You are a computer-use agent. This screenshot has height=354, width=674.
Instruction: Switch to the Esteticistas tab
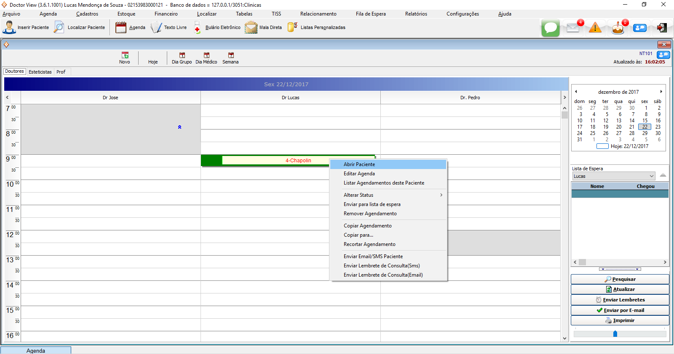coord(40,72)
